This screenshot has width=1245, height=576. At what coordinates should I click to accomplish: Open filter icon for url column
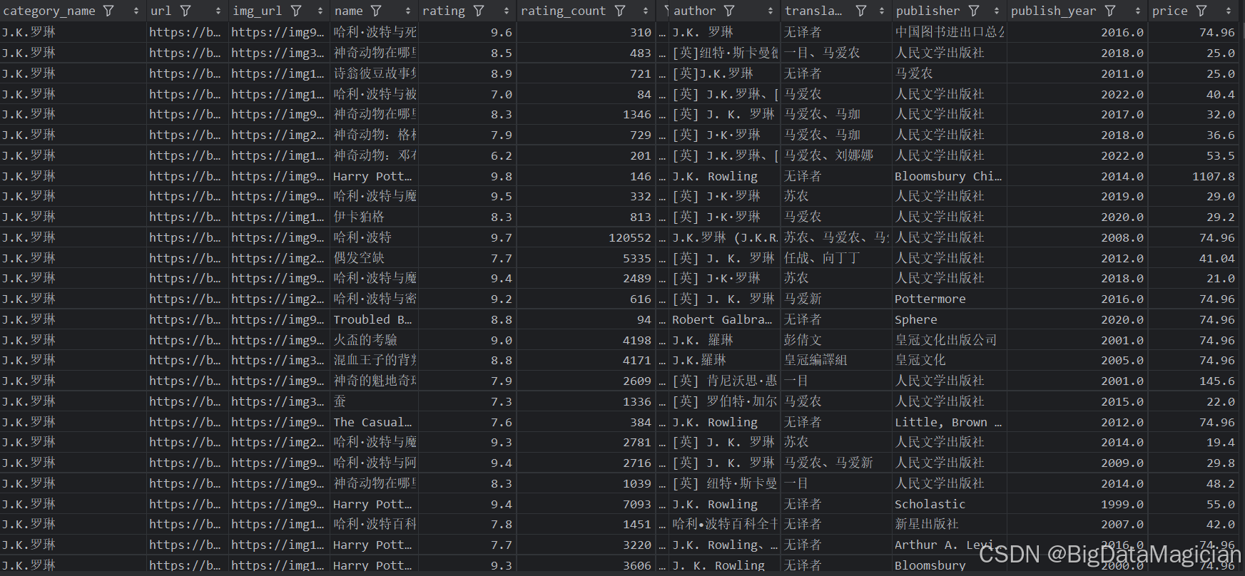point(186,11)
